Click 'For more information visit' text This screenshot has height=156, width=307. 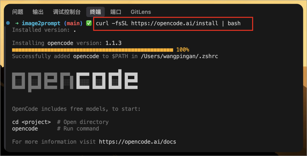[x=54, y=142]
